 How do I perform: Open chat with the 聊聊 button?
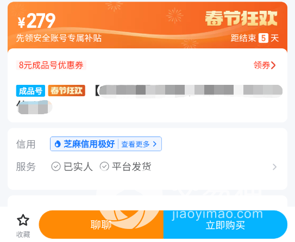tap(101, 225)
